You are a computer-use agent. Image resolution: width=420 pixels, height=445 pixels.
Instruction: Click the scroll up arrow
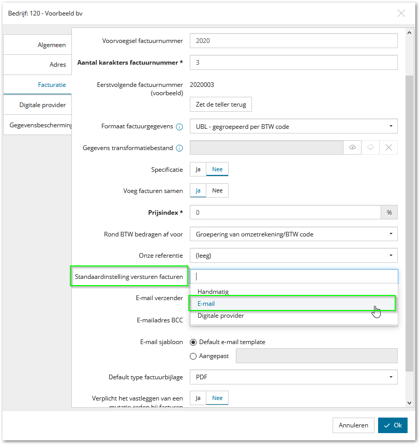coord(409,33)
